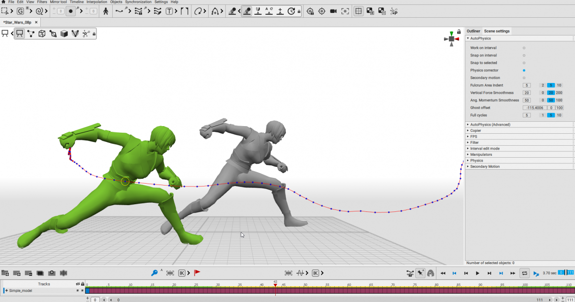This screenshot has height=302, width=575.
Task: Select the wireframe cube view mode icon
Action: (x=42, y=34)
